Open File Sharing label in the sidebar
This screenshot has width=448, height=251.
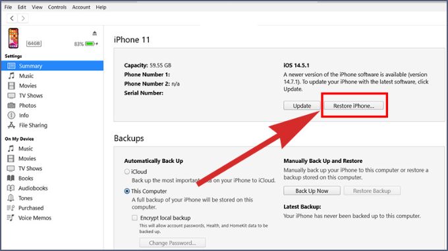click(33, 126)
